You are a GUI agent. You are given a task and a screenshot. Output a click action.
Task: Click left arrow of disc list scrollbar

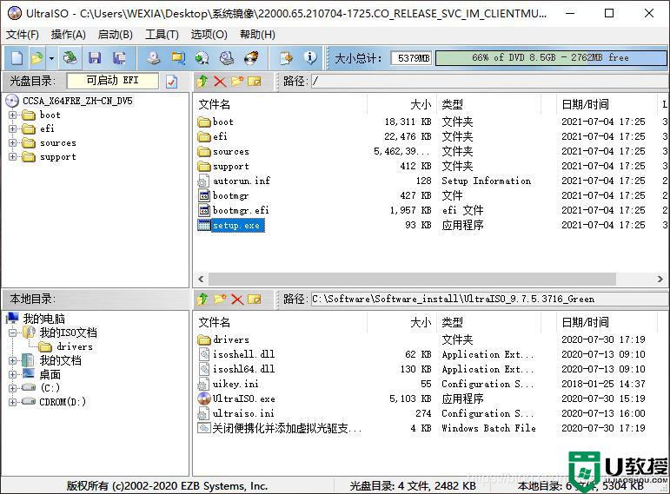(x=201, y=279)
